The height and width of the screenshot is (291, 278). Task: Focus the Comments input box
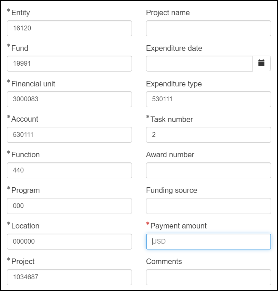point(208,277)
